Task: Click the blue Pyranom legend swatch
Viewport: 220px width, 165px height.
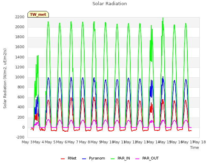Action: pos(84,158)
